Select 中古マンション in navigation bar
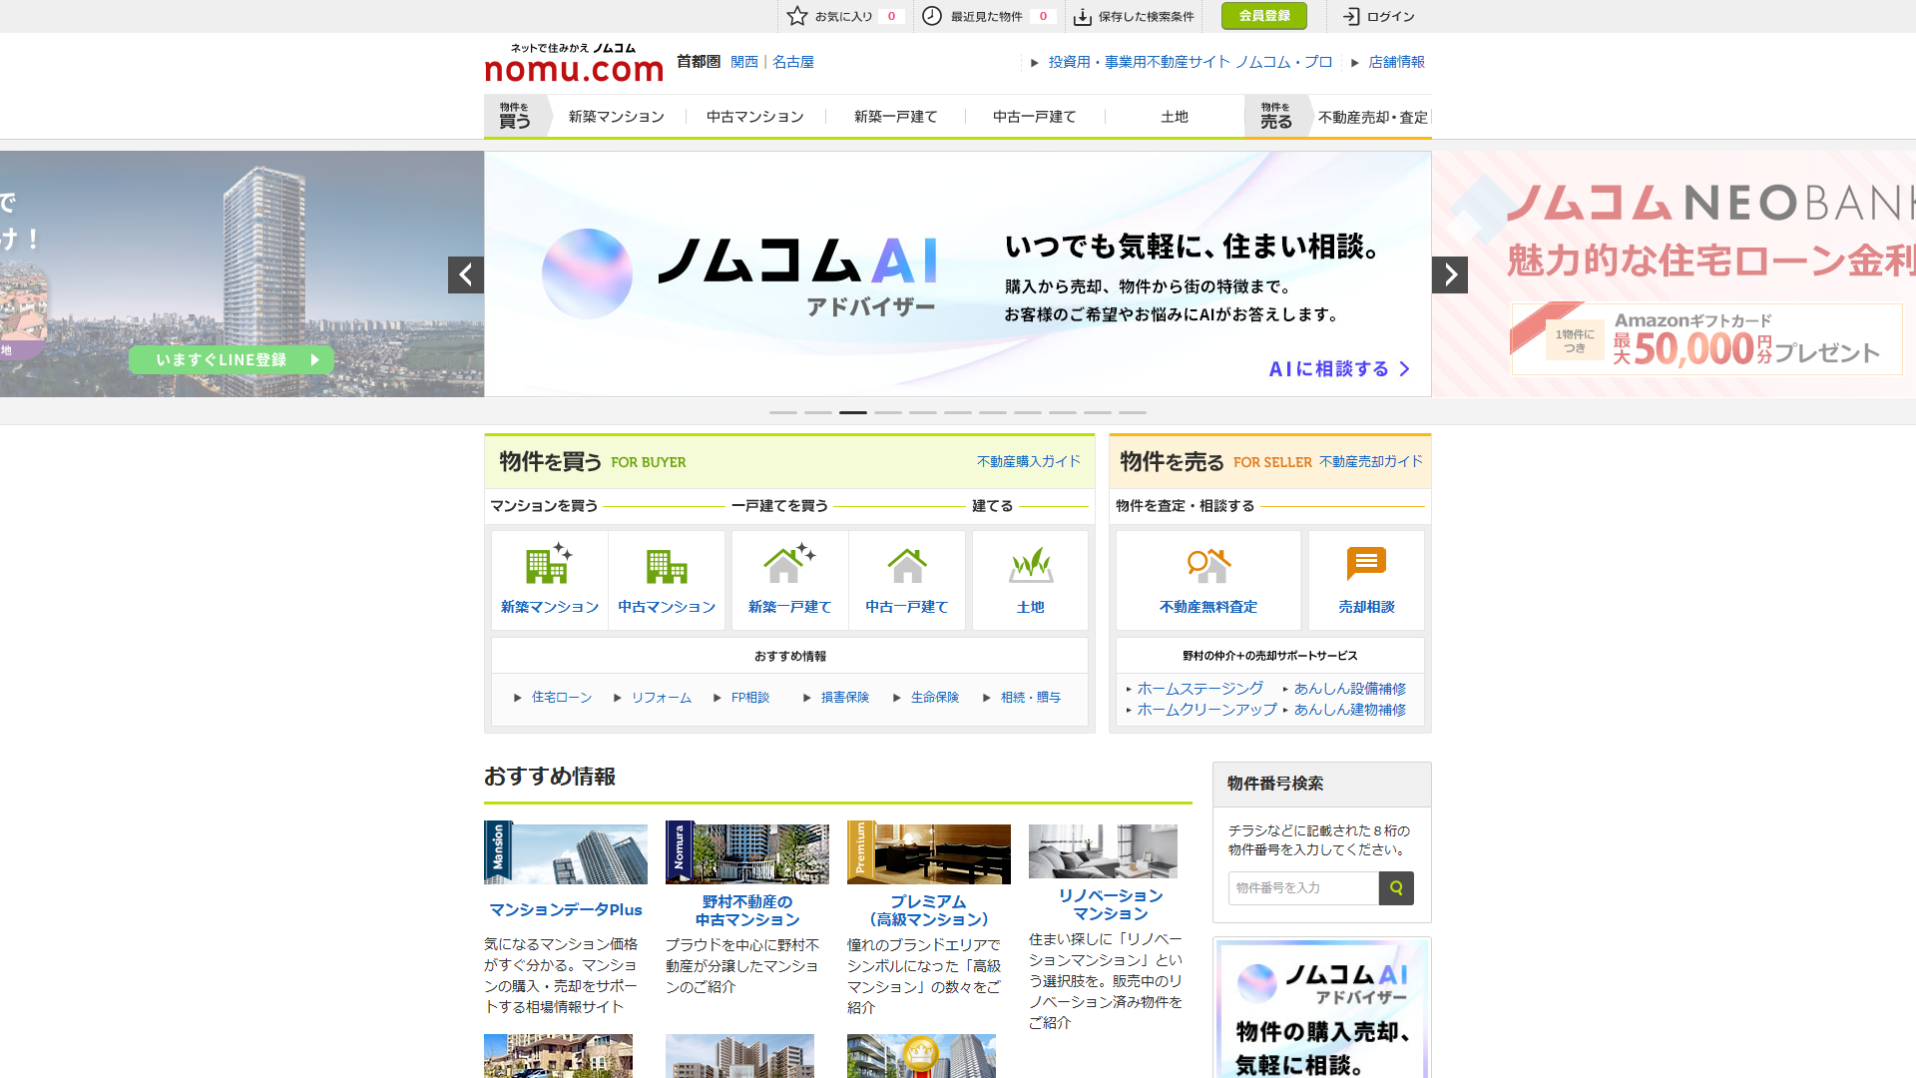The width and height of the screenshot is (1916, 1078). point(755,117)
